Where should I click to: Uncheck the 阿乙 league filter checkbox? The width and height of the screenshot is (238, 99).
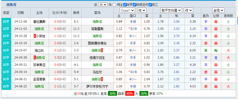tap(150, 5)
